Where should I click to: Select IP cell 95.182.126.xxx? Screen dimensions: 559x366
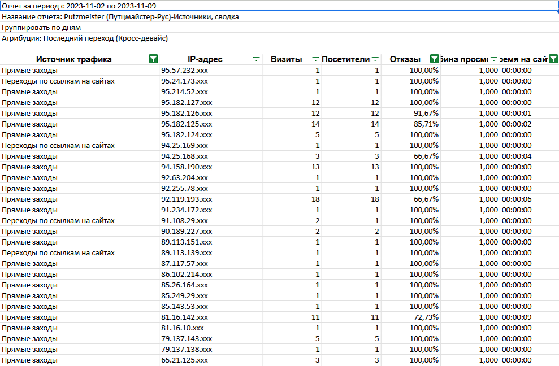[x=211, y=113]
